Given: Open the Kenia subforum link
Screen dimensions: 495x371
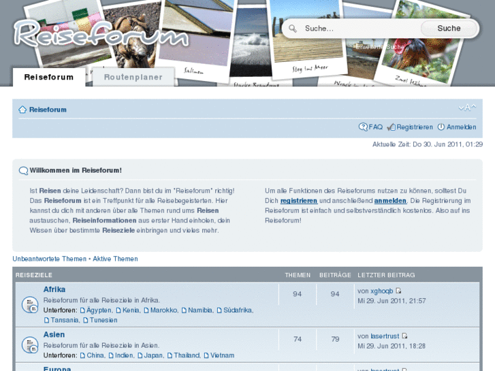Looking at the screenshot, I should coord(131,310).
